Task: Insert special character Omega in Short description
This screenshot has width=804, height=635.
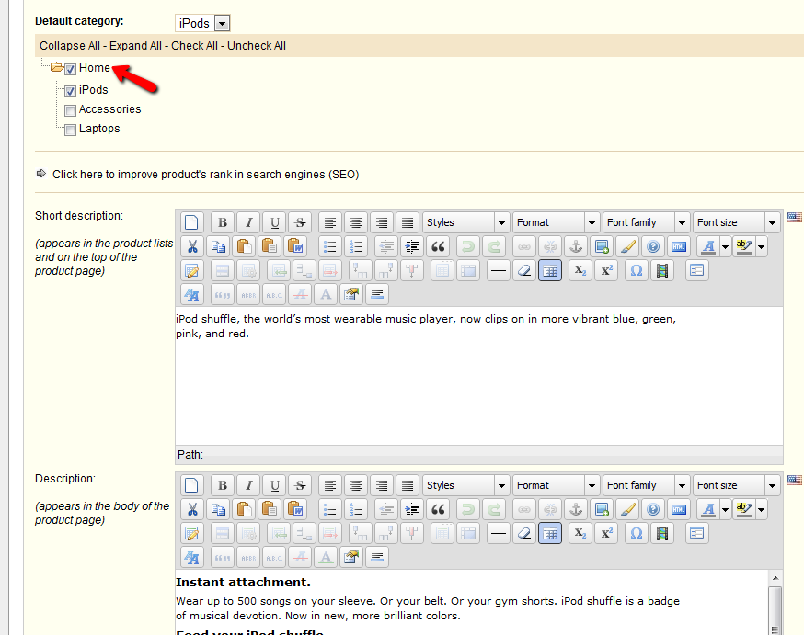Action: 637,271
